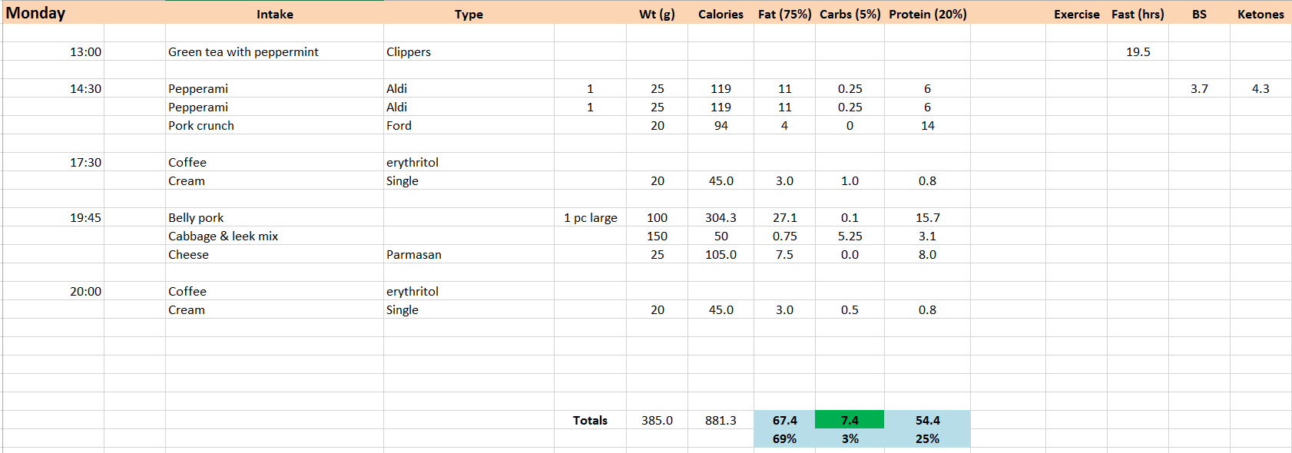Select the 150 weight for Cabbage mix
Viewport: 1292px width, 453px height.
(657, 236)
